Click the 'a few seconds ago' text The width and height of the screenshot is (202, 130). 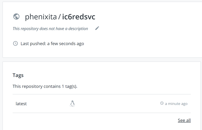(66, 43)
